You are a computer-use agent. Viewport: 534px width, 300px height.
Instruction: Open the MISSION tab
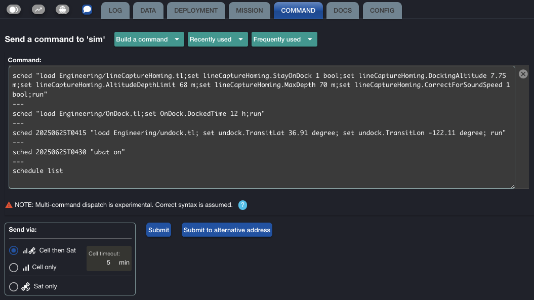(250, 10)
